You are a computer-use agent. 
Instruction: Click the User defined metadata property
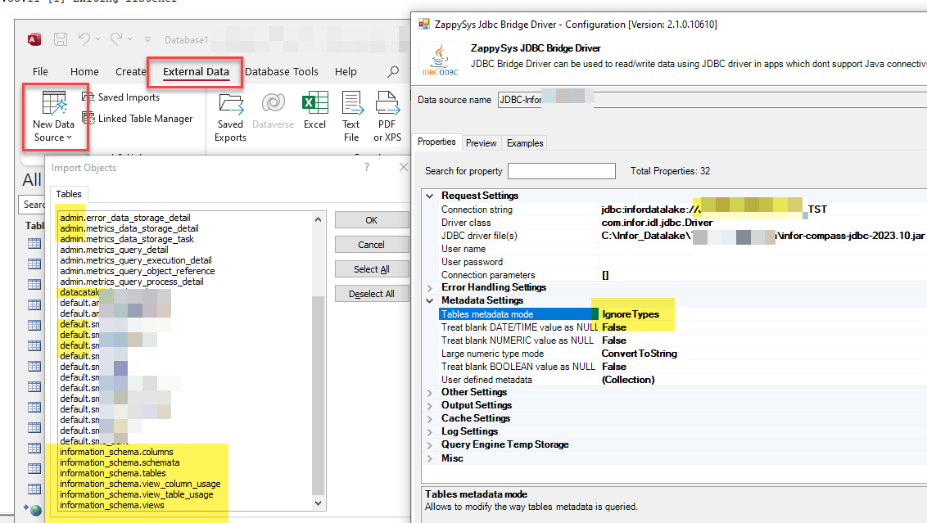pos(682,380)
